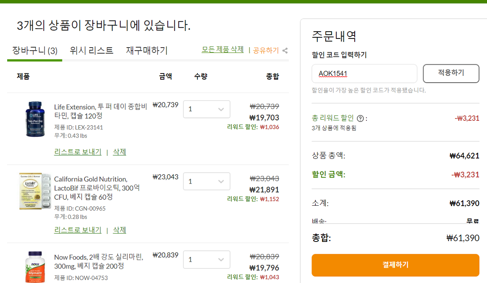The width and height of the screenshot is (487, 283).
Task: Click the unit price ₩20,839 in 금액 column
Action: 166,255
